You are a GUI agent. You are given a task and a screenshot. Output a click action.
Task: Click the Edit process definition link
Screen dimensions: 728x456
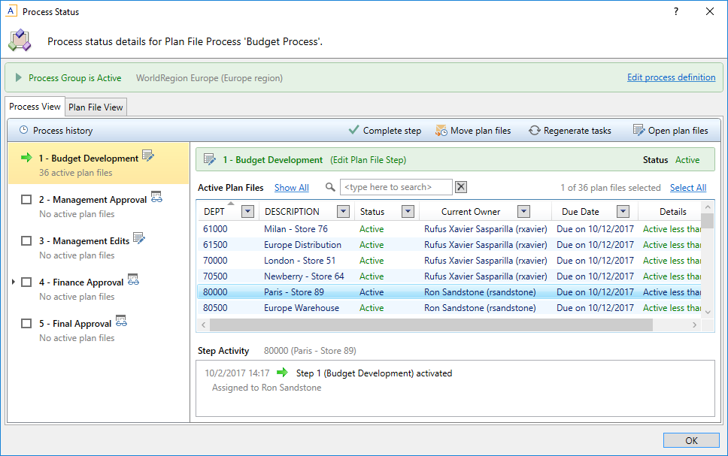pyautogui.click(x=671, y=77)
